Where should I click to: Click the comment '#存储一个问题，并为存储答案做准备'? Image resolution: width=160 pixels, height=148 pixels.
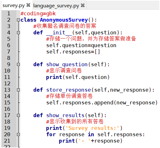[91, 39]
